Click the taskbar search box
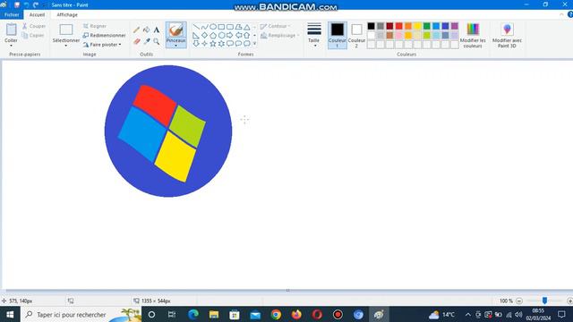This screenshot has height=322, width=573. pos(81,314)
